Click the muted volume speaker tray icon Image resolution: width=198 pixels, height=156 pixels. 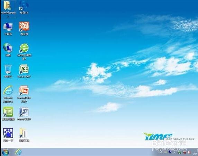click(189, 153)
